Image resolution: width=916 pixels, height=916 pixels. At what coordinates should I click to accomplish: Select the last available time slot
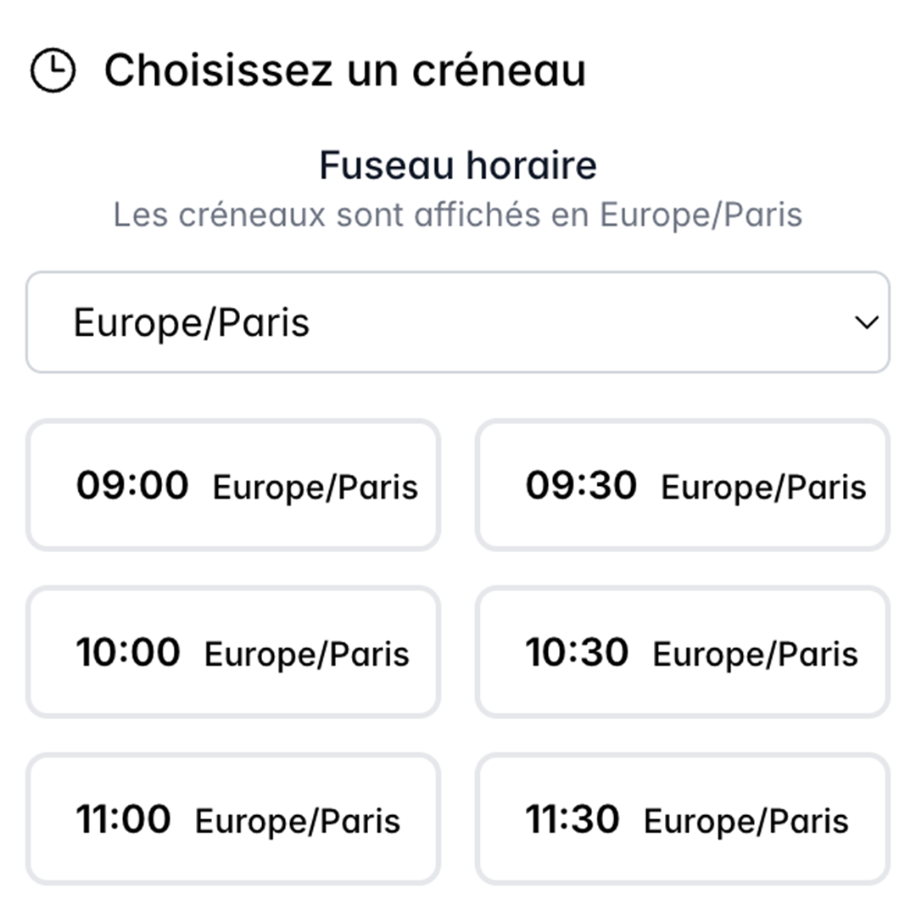684,818
